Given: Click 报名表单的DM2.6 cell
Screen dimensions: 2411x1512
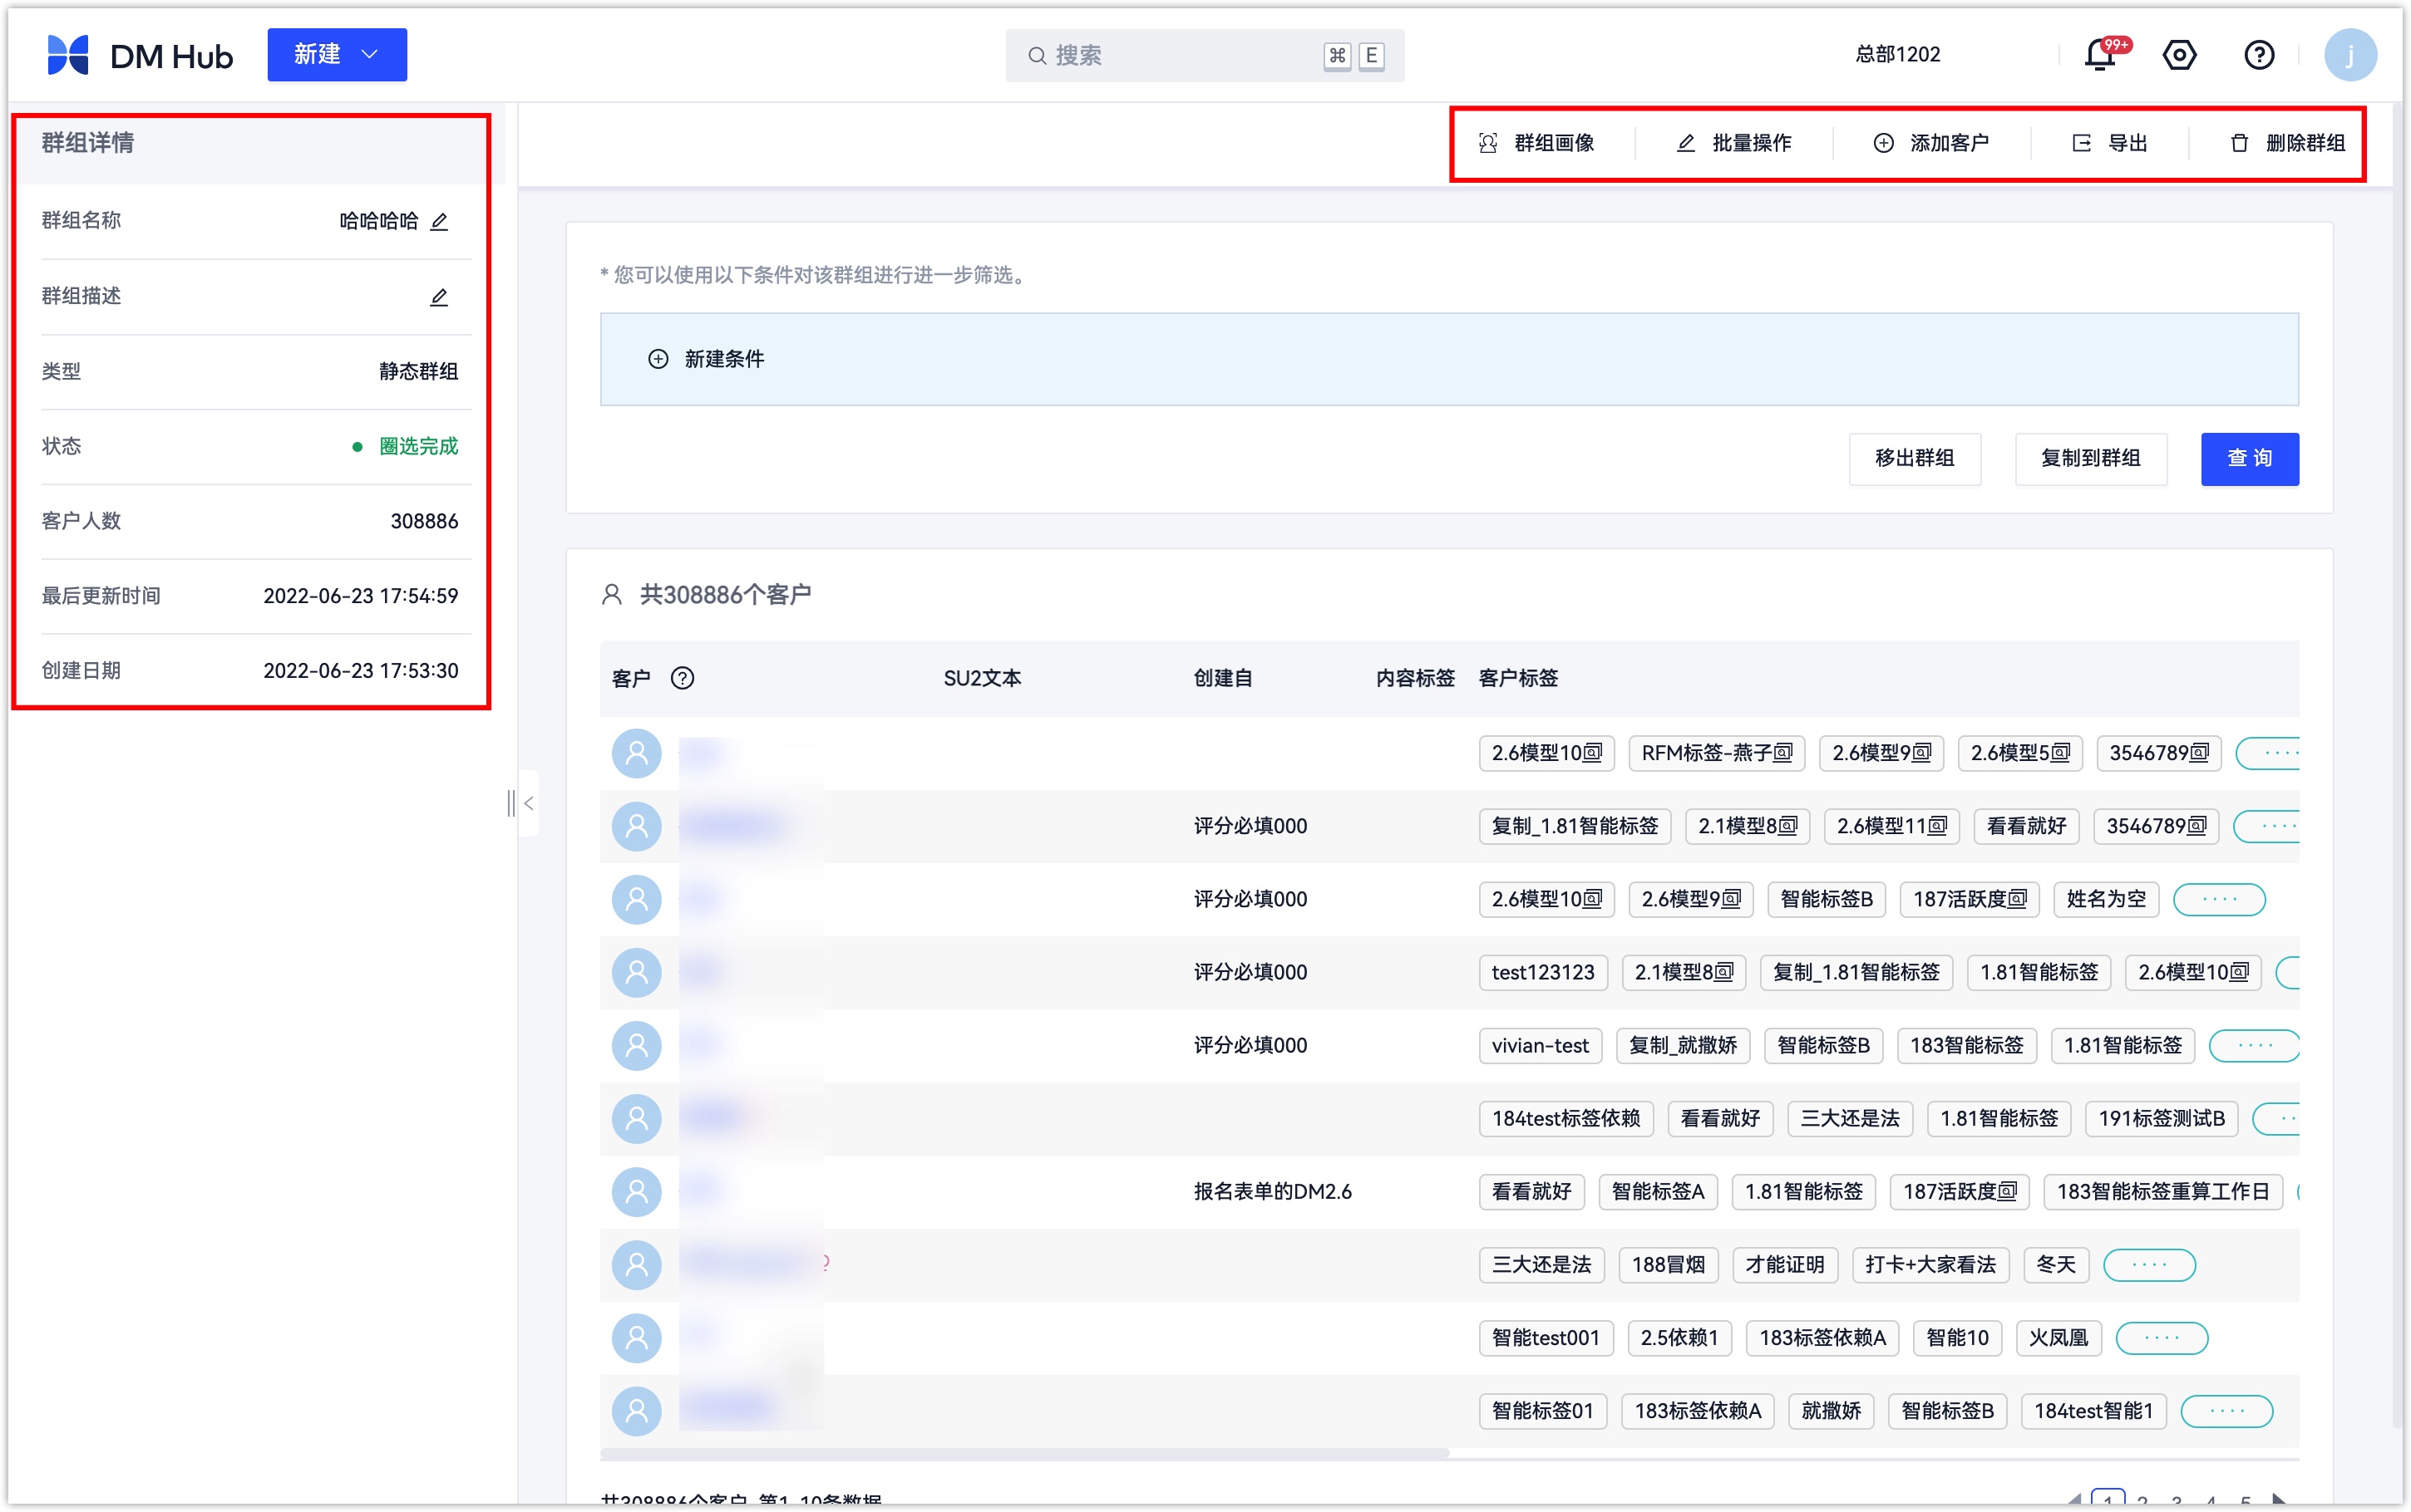Looking at the screenshot, I should click(1273, 1191).
